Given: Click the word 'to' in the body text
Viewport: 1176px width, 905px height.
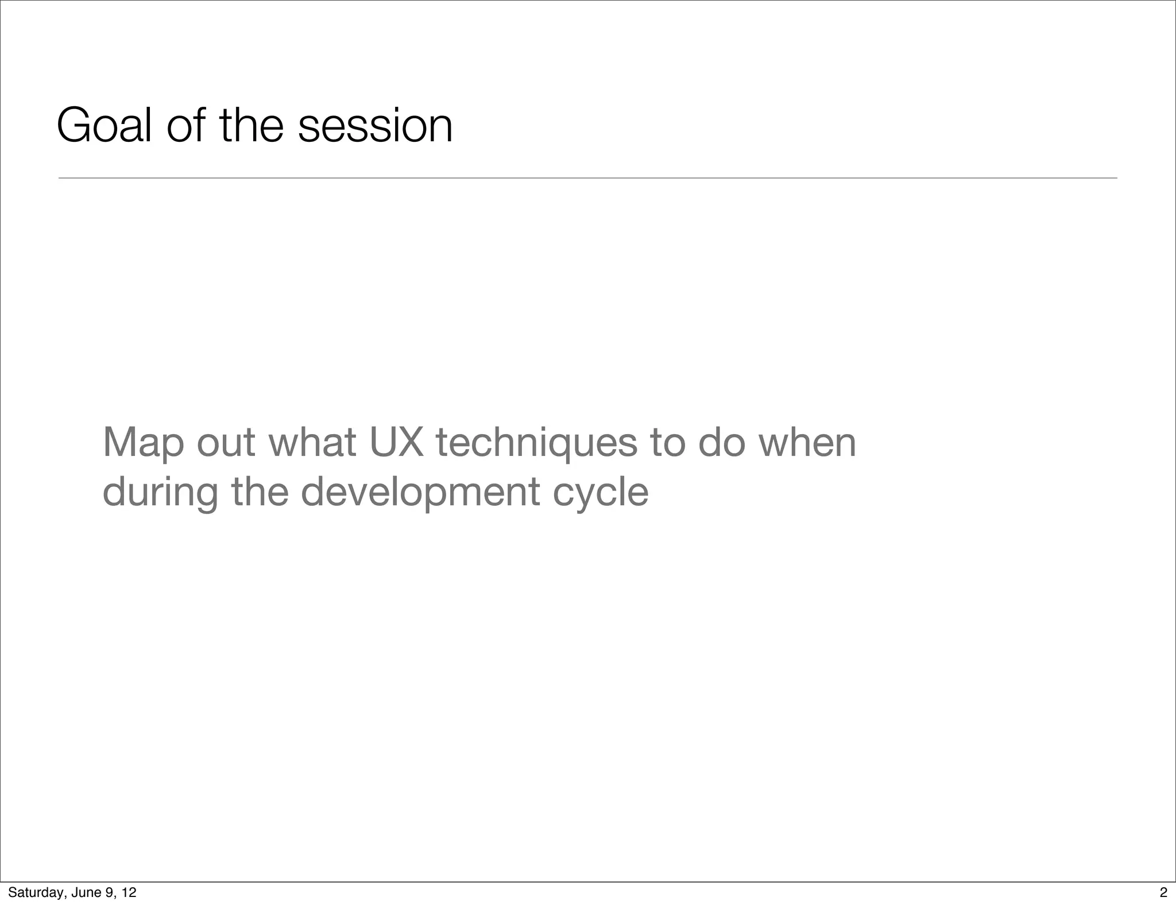Looking at the screenshot, I should (667, 443).
